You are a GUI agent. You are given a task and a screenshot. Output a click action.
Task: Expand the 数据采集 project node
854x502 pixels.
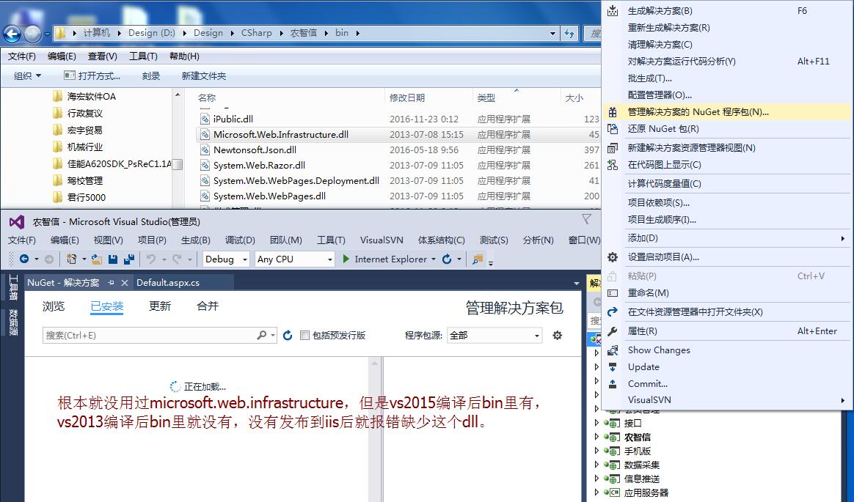[x=596, y=465]
